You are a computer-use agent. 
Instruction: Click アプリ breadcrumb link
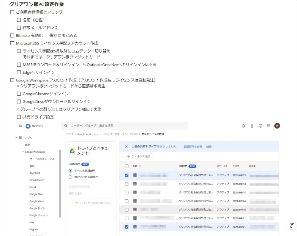pyautogui.click(x=69, y=134)
